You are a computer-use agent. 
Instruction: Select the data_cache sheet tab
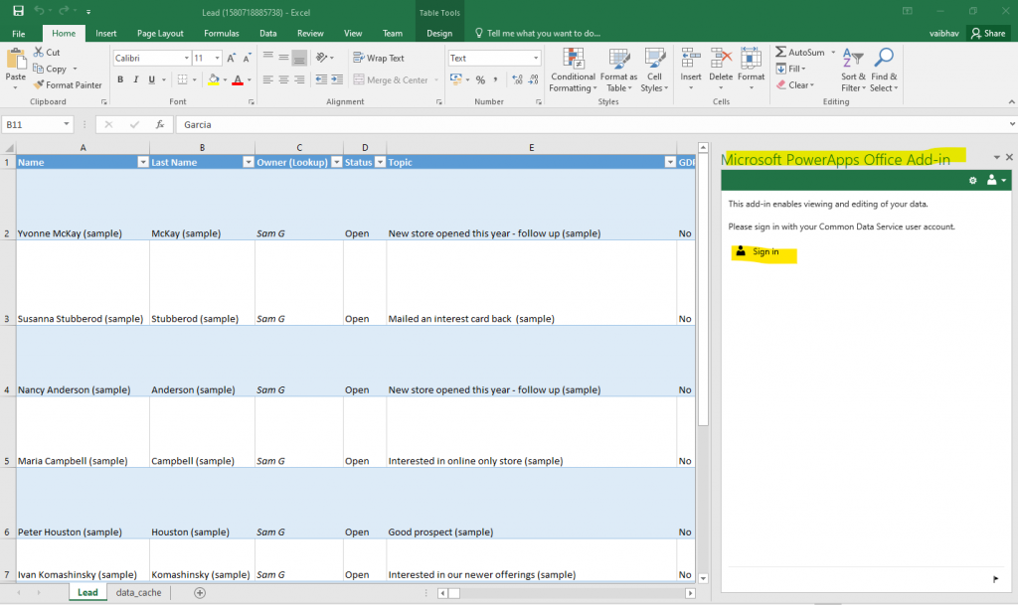(x=138, y=591)
